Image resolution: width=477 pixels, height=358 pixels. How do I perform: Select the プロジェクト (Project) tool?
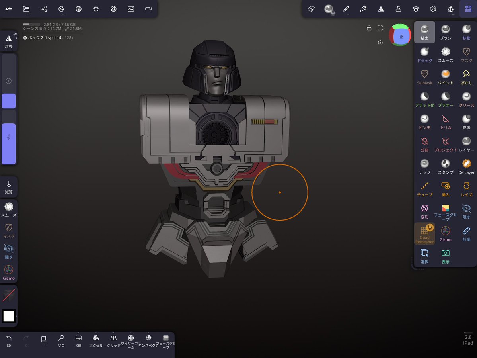[x=445, y=144]
